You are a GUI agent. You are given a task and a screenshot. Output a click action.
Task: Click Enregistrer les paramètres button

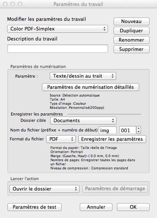(112, 139)
